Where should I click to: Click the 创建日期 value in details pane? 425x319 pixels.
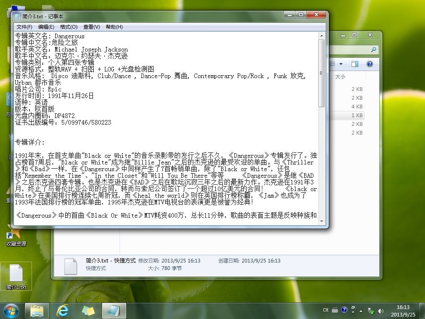pyautogui.click(x=261, y=261)
